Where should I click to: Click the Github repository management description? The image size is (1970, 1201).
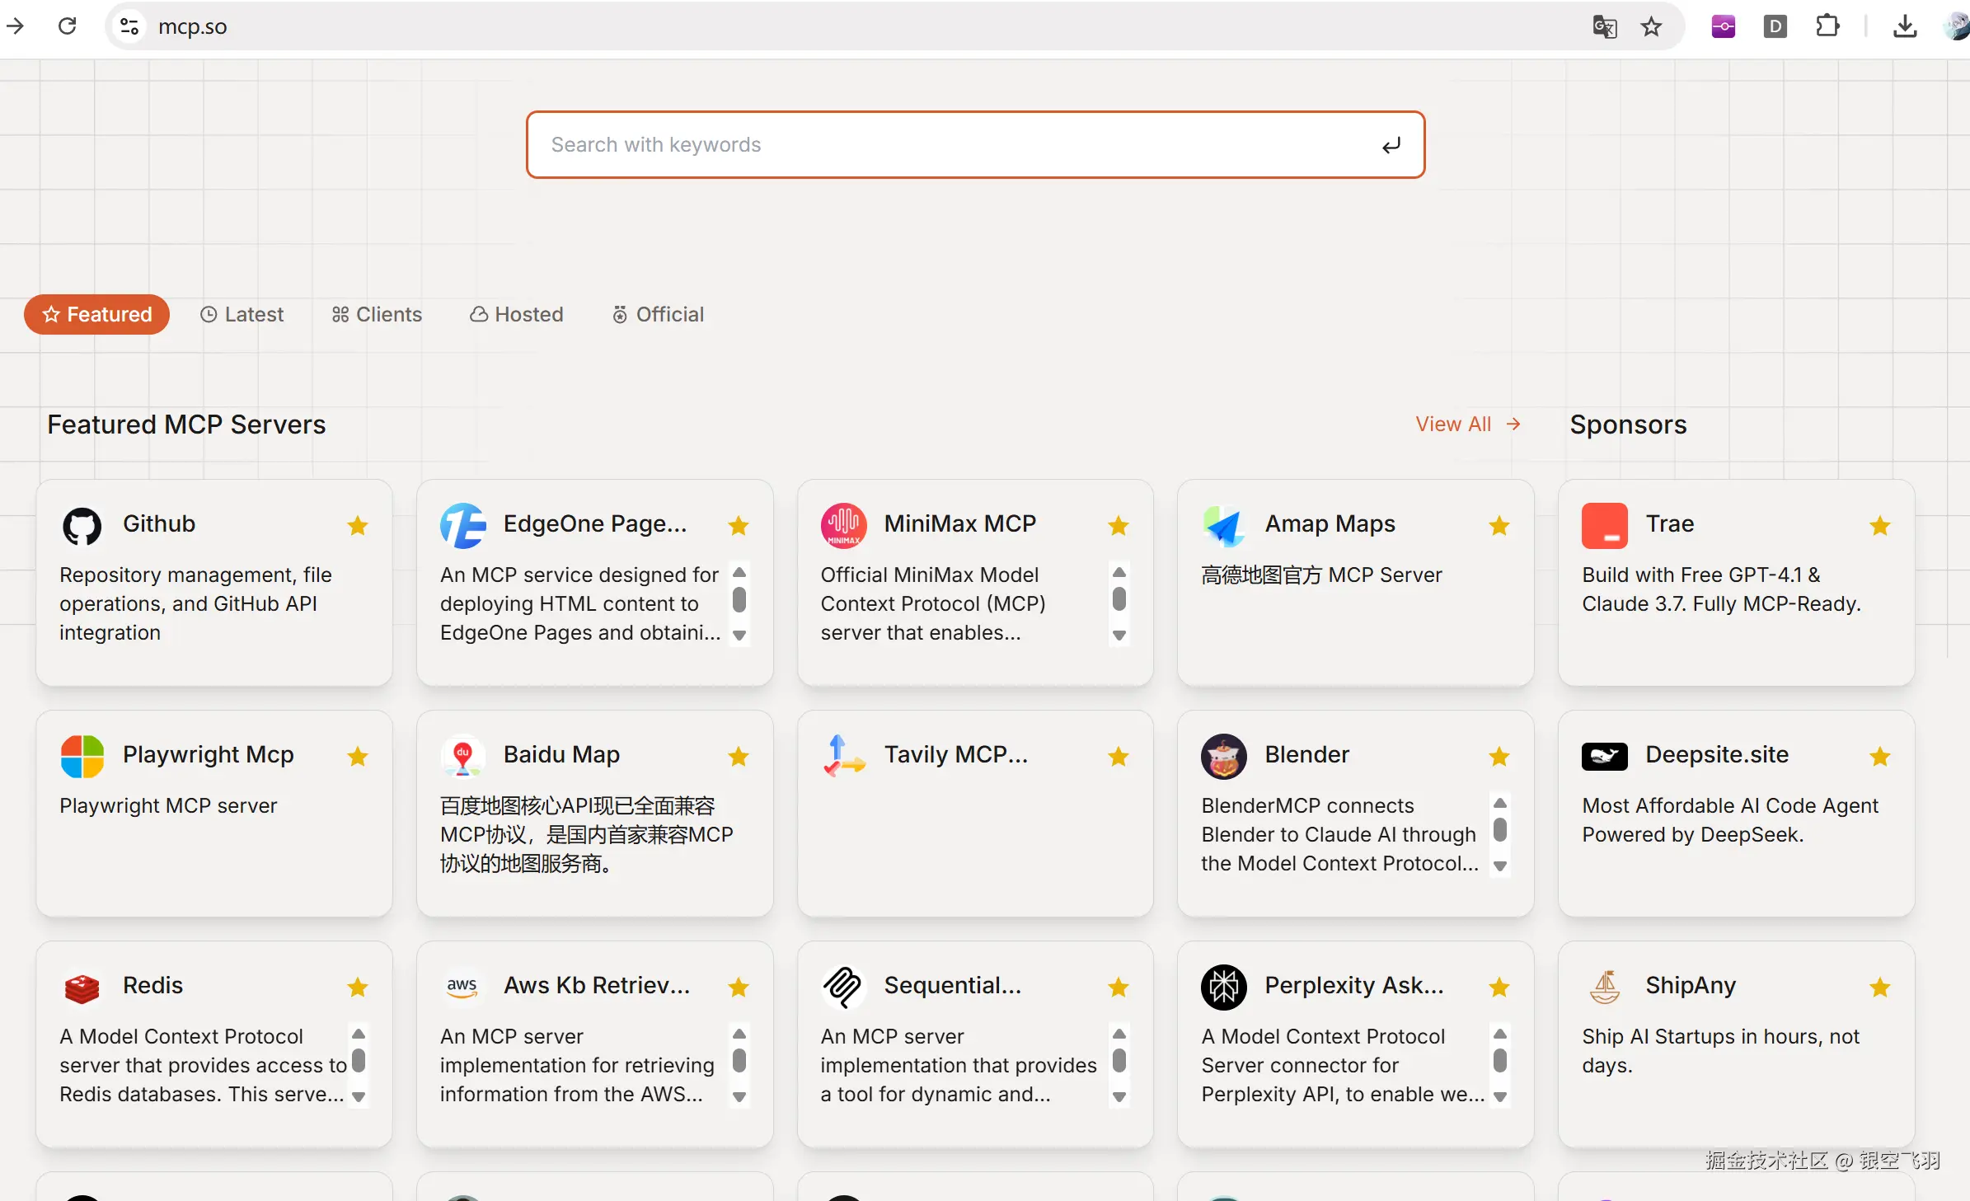(x=195, y=604)
